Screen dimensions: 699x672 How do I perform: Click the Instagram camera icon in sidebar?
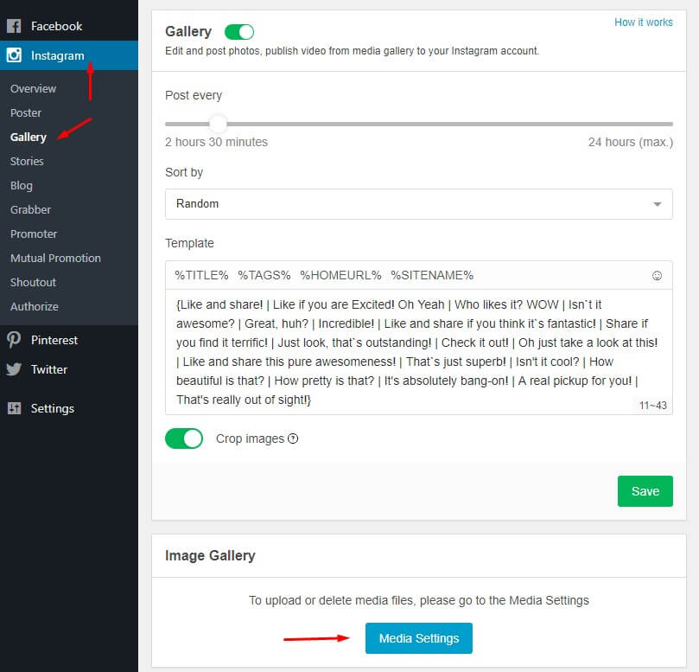click(14, 54)
